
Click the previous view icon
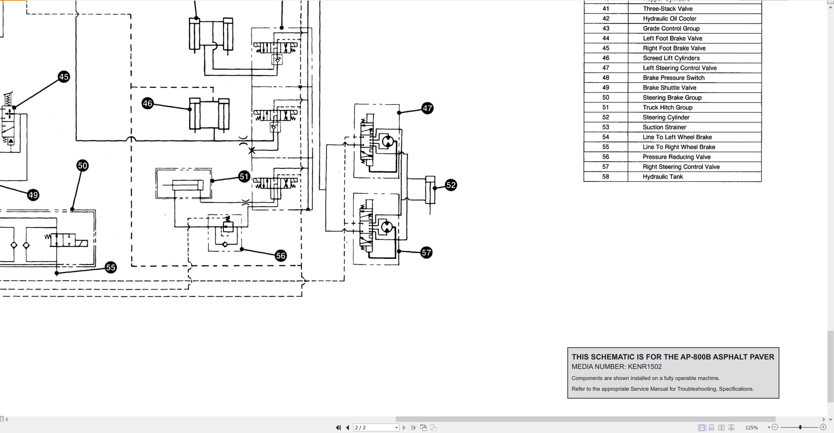coord(424,427)
